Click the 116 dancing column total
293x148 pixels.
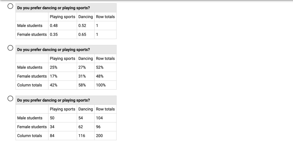tap(82, 136)
